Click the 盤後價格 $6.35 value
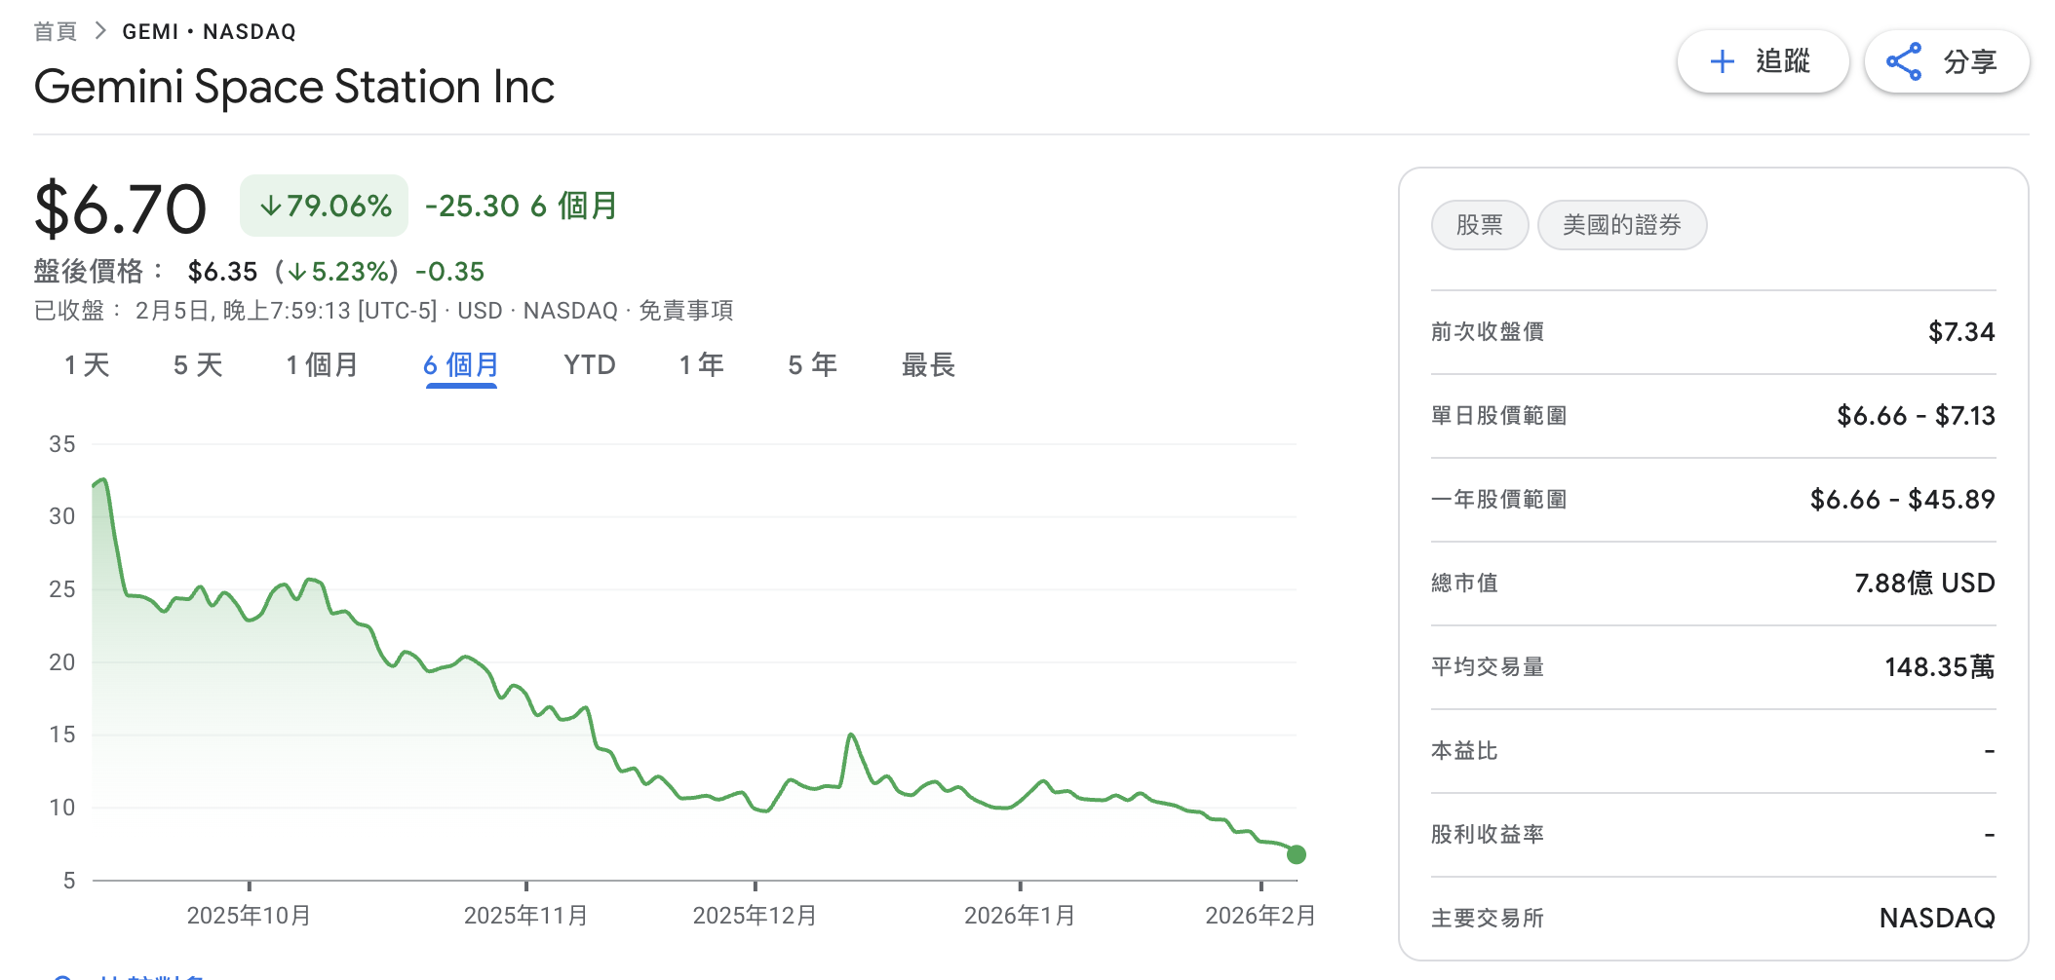2055x980 pixels. coord(223,271)
